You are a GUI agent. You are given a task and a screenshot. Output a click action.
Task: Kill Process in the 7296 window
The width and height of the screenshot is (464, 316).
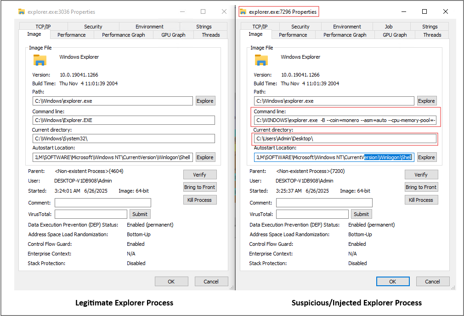coord(421,200)
